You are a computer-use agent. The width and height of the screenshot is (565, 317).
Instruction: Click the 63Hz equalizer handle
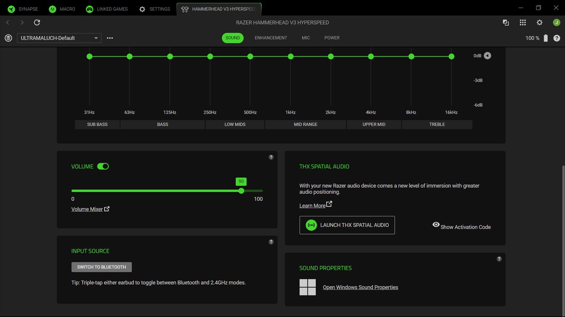click(x=129, y=57)
